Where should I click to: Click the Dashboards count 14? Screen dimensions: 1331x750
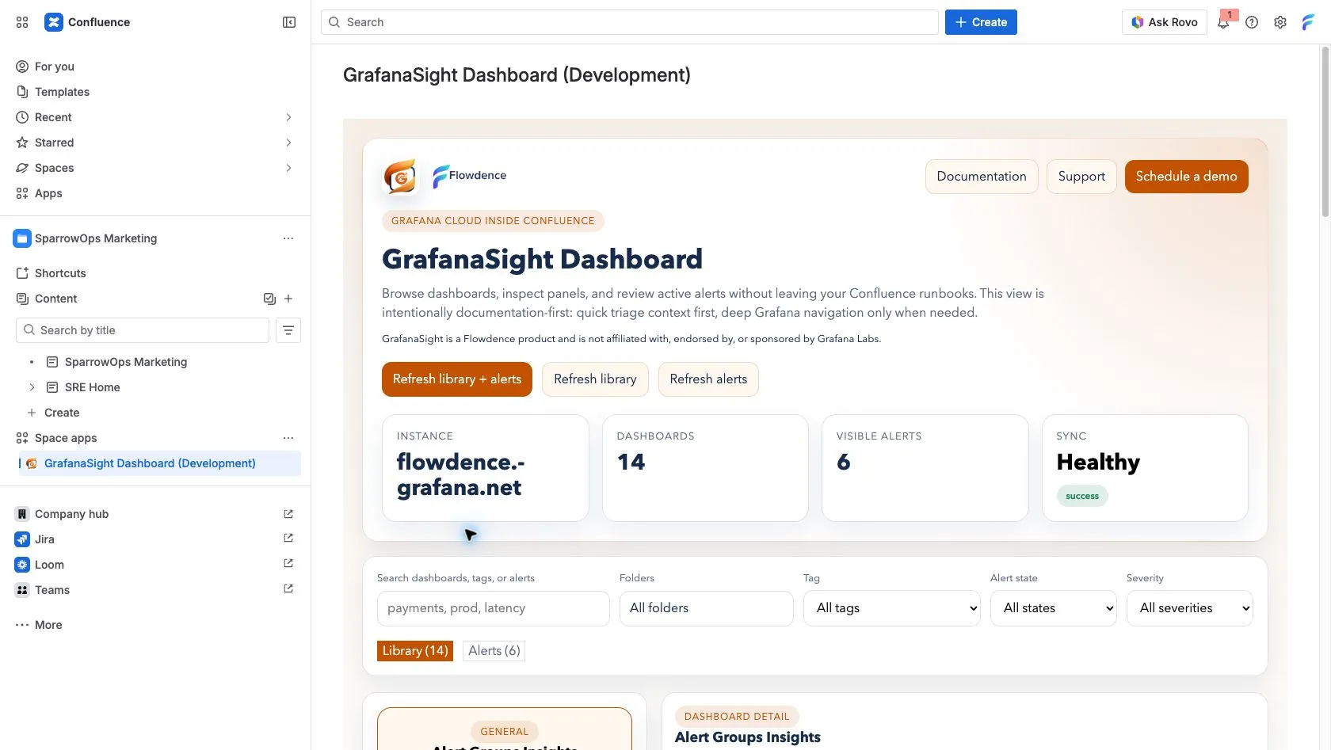click(631, 462)
